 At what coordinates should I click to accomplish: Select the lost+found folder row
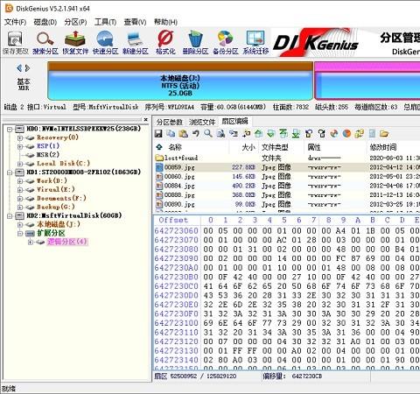pyautogui.click(x=287, y=158)
